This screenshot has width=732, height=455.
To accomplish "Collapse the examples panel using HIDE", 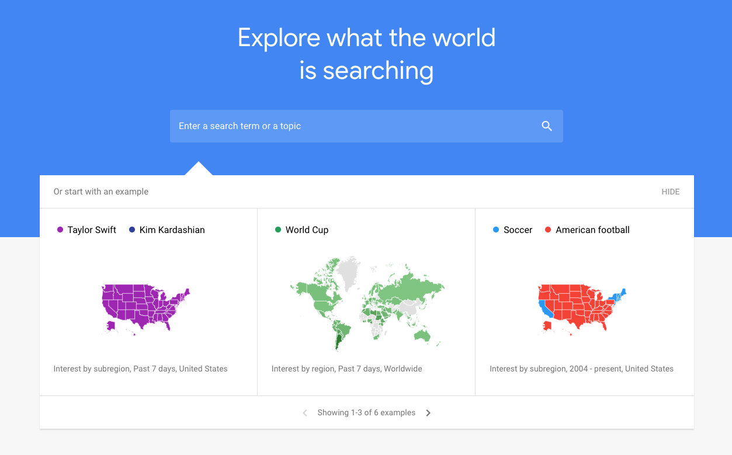I will click(x=670, y=192).
